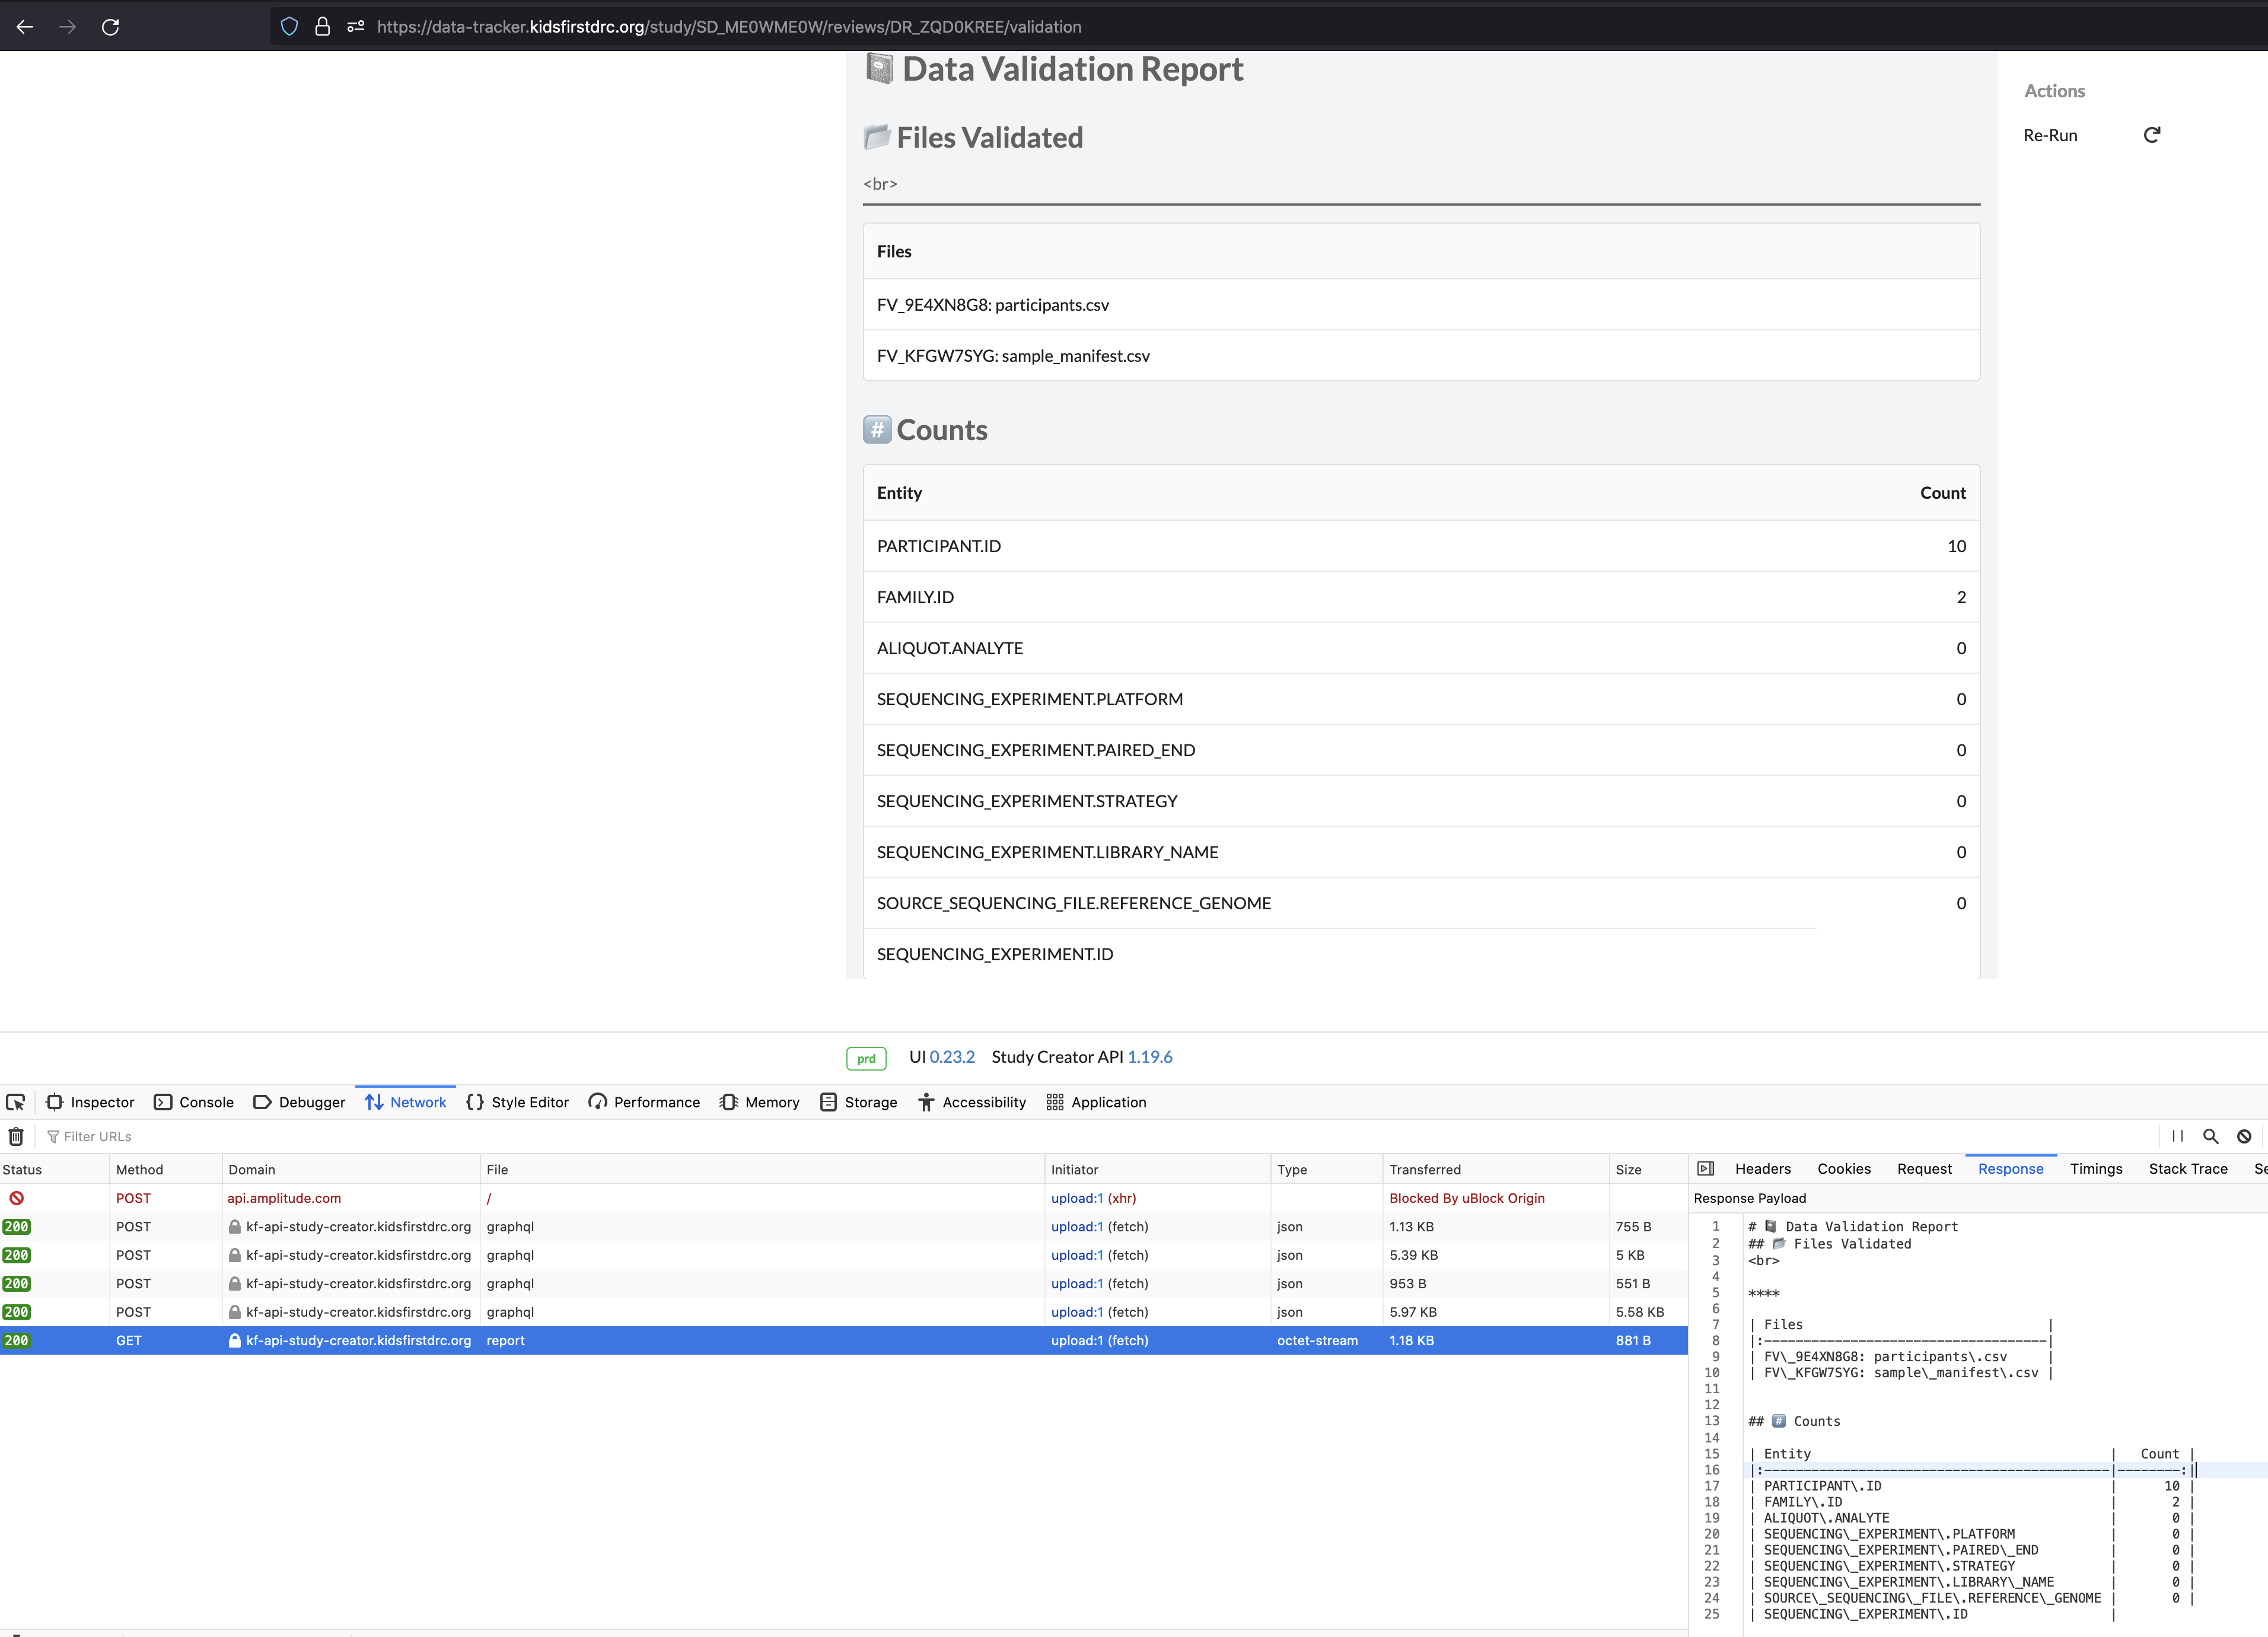Clear the network request log with trash icon
This screenshot has width=2268, height=1637.
16,1136
